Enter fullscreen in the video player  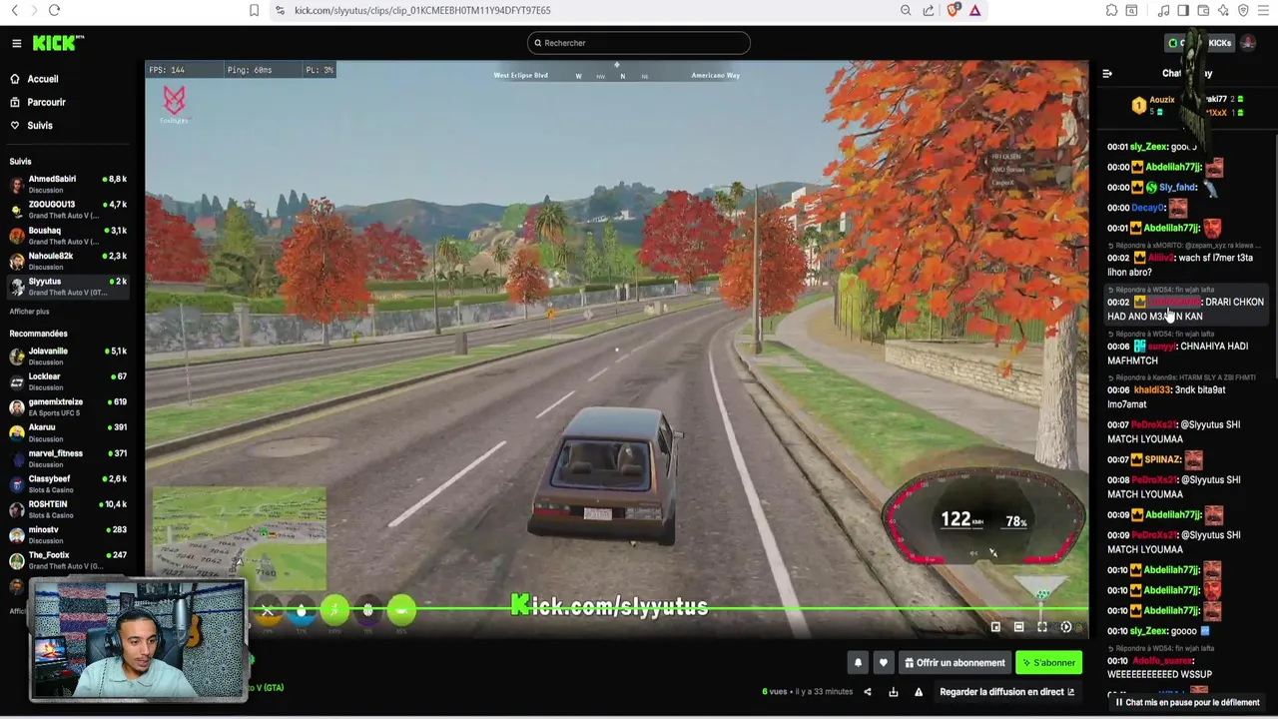tap(1042, 627)
